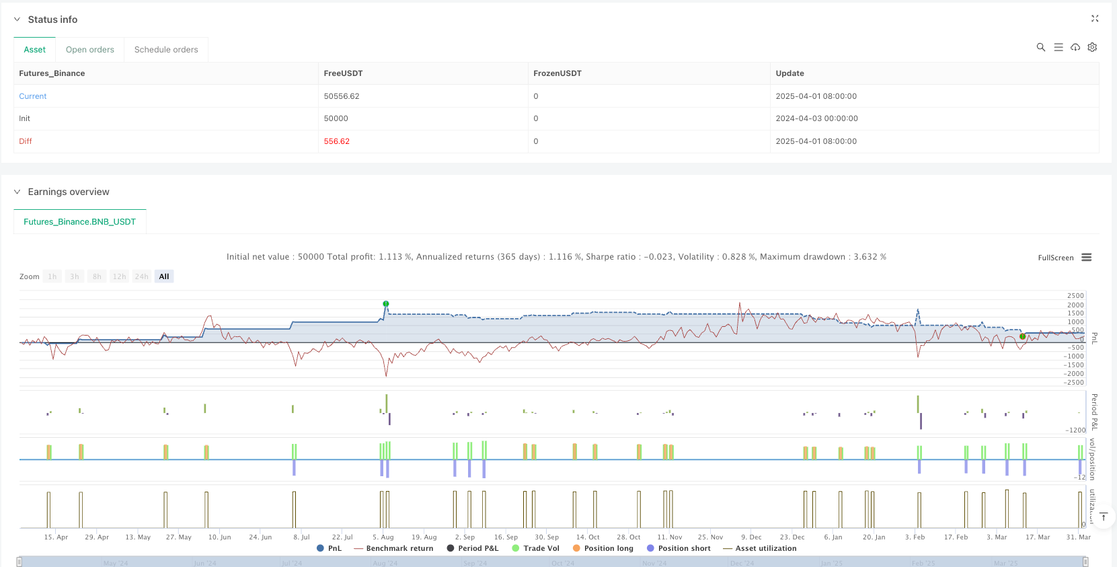Click the Current row link
This screenshot has width=1117, height=567.
[33, 96]
